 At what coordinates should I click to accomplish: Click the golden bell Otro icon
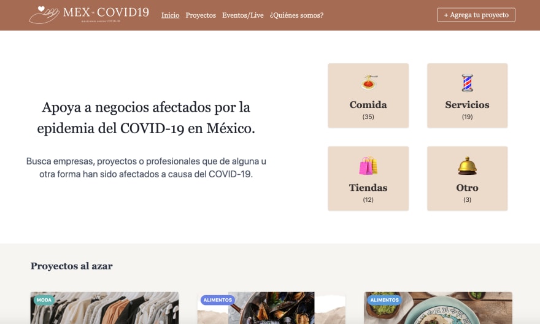(468, 166)
